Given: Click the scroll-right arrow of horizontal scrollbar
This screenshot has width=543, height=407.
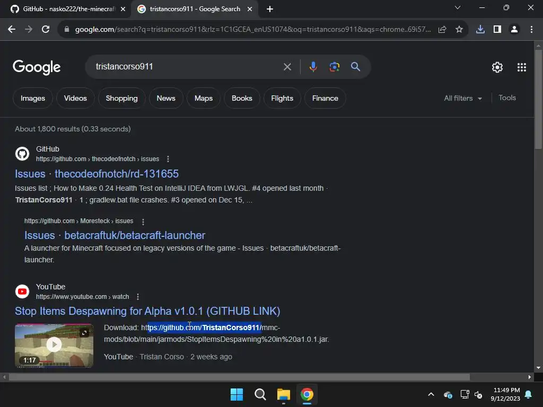Looking at the screenshot, I should tap(530, 377).
